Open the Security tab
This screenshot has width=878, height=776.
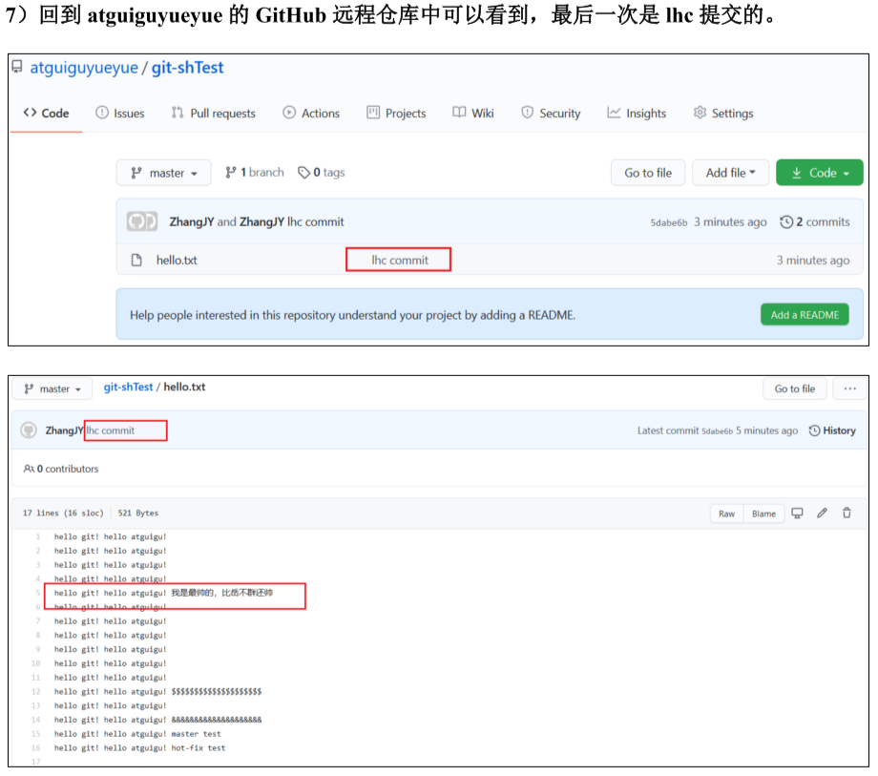pyautogui.click(x=551, y=113)
